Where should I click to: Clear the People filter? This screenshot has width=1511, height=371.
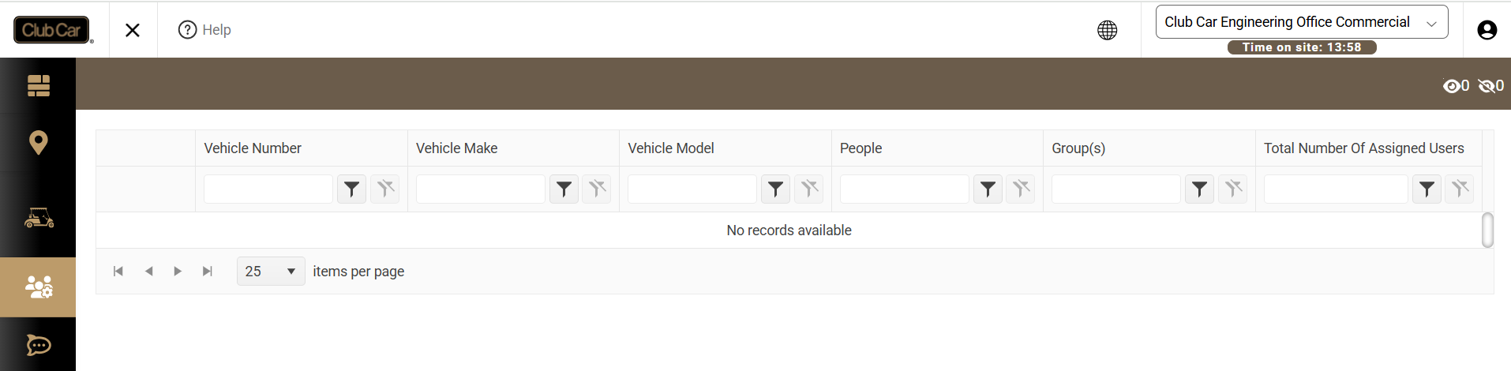click(x=1021, y=189)
